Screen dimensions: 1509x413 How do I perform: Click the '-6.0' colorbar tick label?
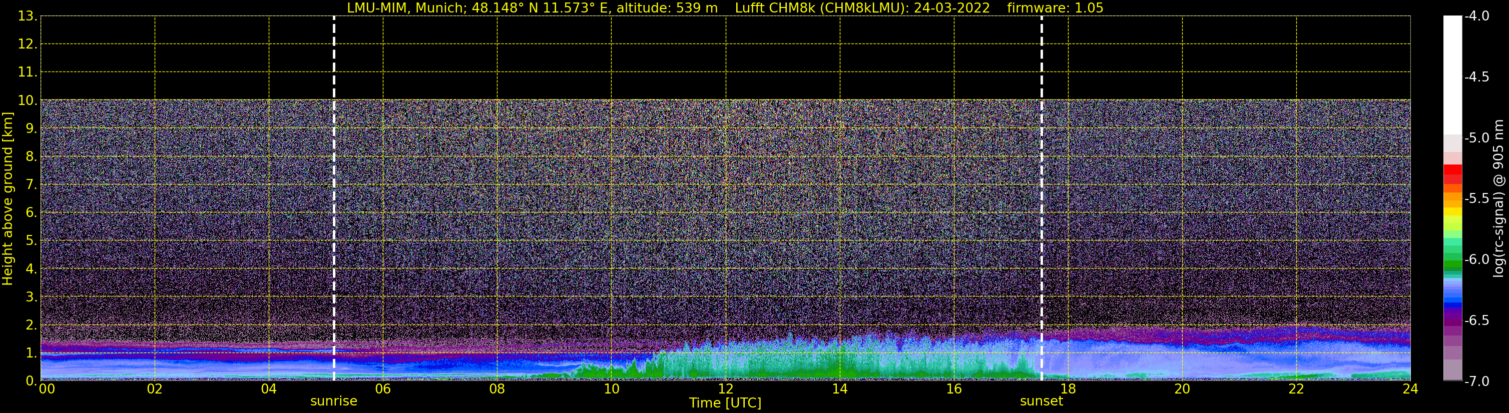(x=1476, y=259)
